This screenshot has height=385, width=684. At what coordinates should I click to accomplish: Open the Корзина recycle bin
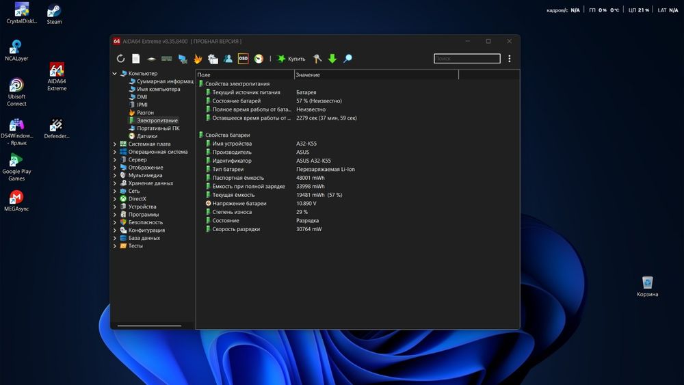pyautogui.click(x=647, y=286)
